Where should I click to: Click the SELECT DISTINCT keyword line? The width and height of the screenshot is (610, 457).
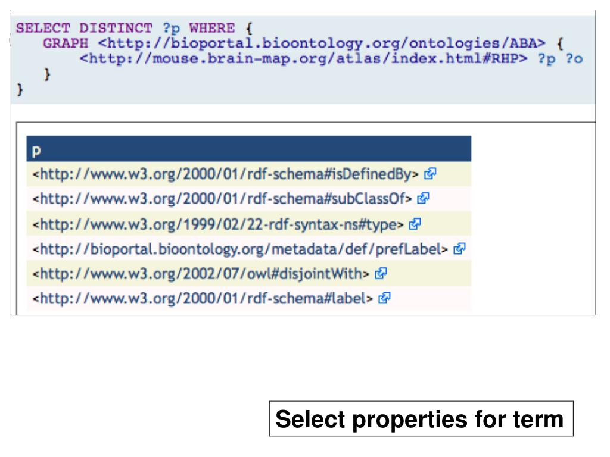click(134, 28)
